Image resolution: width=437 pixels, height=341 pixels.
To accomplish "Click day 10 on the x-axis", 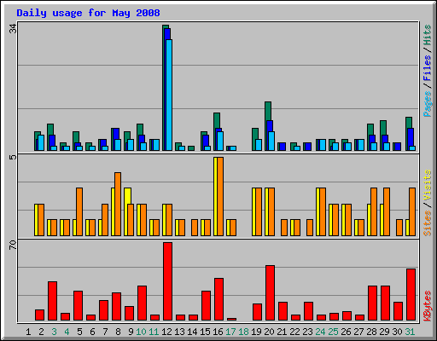I will pyautogui.click(x=141, y=332).
